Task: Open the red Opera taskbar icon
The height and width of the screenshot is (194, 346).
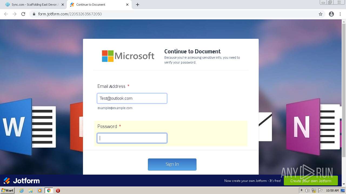Action: click(58, 190)
